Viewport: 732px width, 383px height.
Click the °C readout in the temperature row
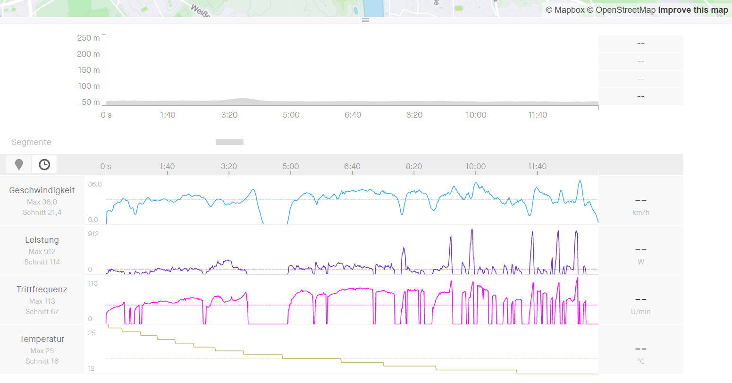click(640, 361)
